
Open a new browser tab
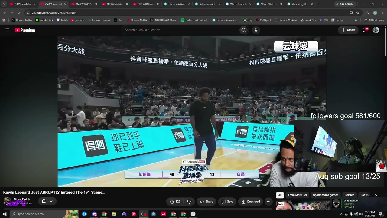click(319, 4)
